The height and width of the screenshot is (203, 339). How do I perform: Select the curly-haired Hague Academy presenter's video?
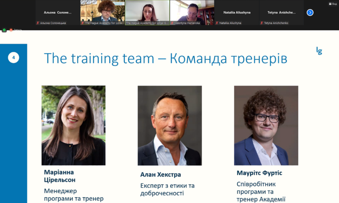(103, 13)
